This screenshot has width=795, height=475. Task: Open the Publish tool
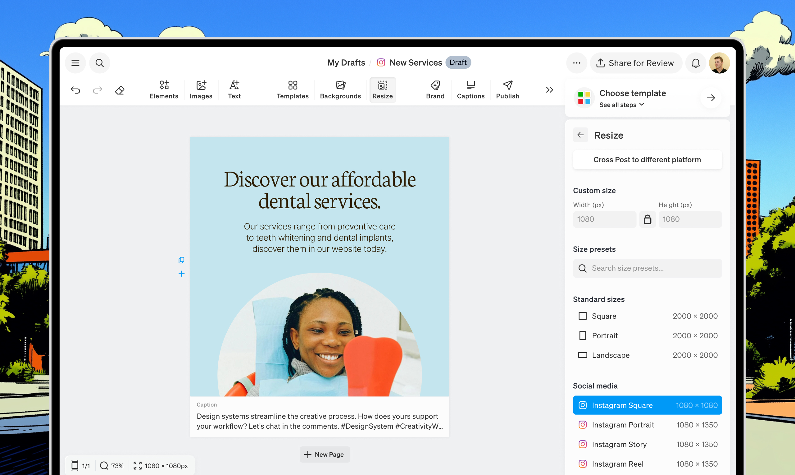pyautogui.click(x=508, y=90)
